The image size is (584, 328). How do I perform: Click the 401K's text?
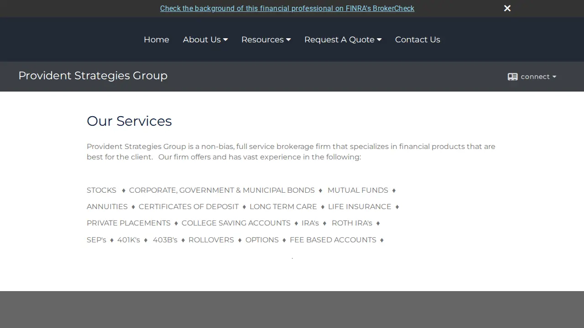(129, 240)
